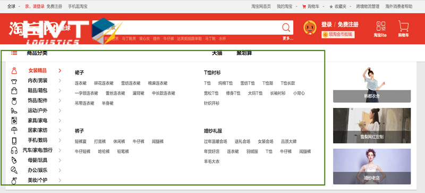Click the headphones icon beside 汽车/家电/旅行
Image resolution: width=425 pixels, height=193 pixels.
(x=14, y=150)
